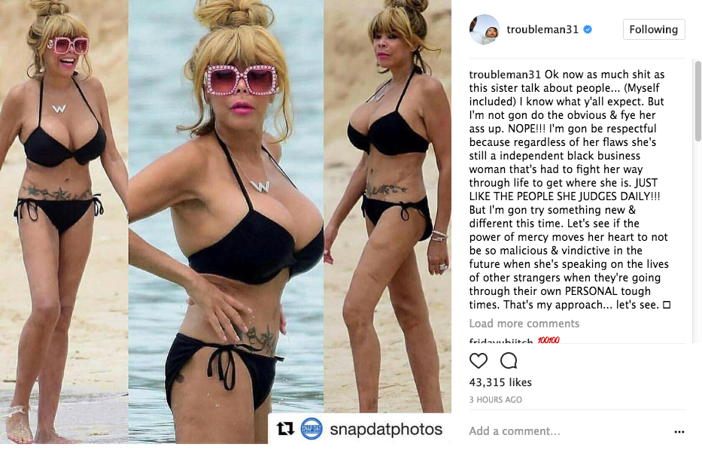Like the post with the heart icon
Image resolution: width=702 pixels, height=450 pixels.
[478, 360]
